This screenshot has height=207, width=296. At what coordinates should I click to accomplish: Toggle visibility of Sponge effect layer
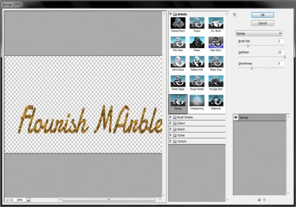(x=236, y=118)
